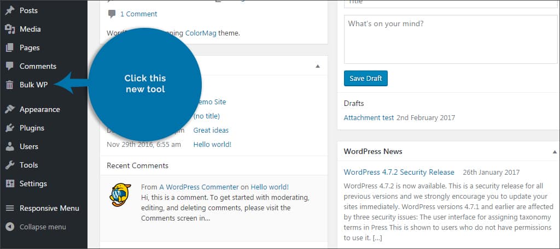Open the ColorMag theme link
The width and height of the screenshot is (560, 249).
click(x=201, y=33)
